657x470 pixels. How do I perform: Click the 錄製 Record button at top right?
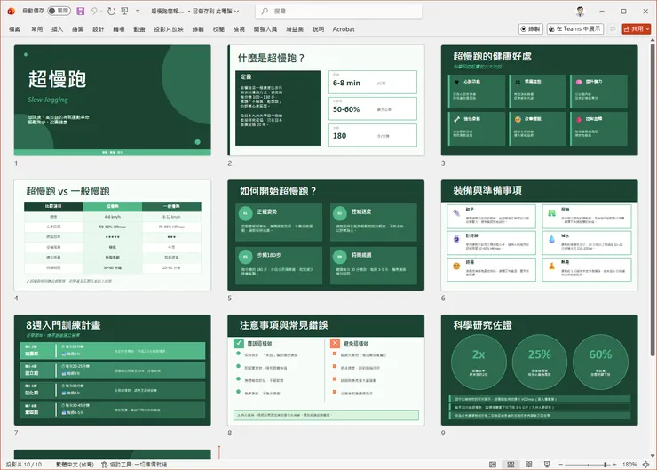tap(530, 29)
